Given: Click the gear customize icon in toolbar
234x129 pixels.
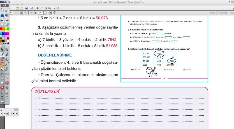Looking at the screenshot, I should coord(38,8).
